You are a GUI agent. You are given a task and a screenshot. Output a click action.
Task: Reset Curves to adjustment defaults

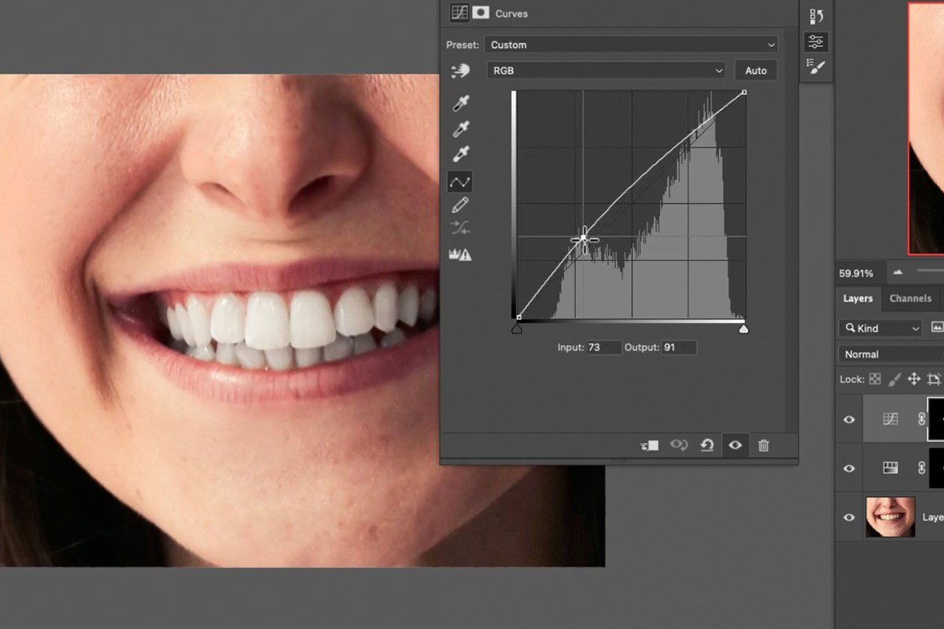706,445
